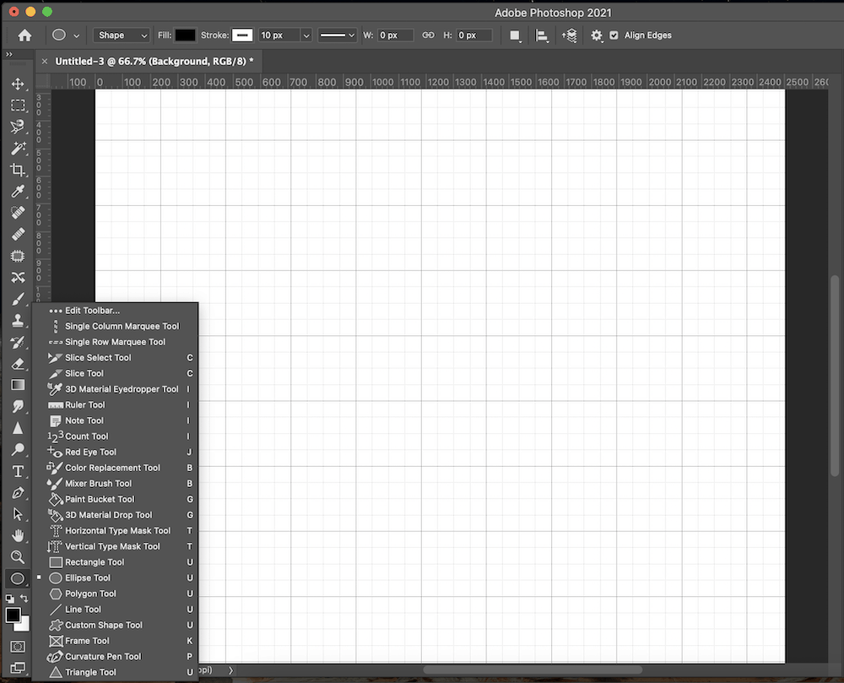Select the Lasso tool in toolbar
The image size is (844, 683).
tap(18, 127)
